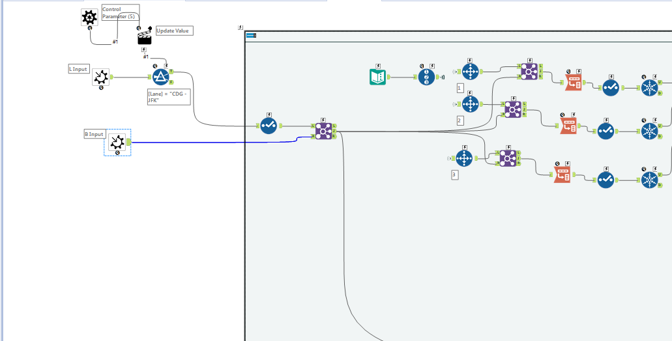This screenshot has height=341, width=672.
Task: Select the topmost orange Cross Tab tool
Action: point(574,82)
